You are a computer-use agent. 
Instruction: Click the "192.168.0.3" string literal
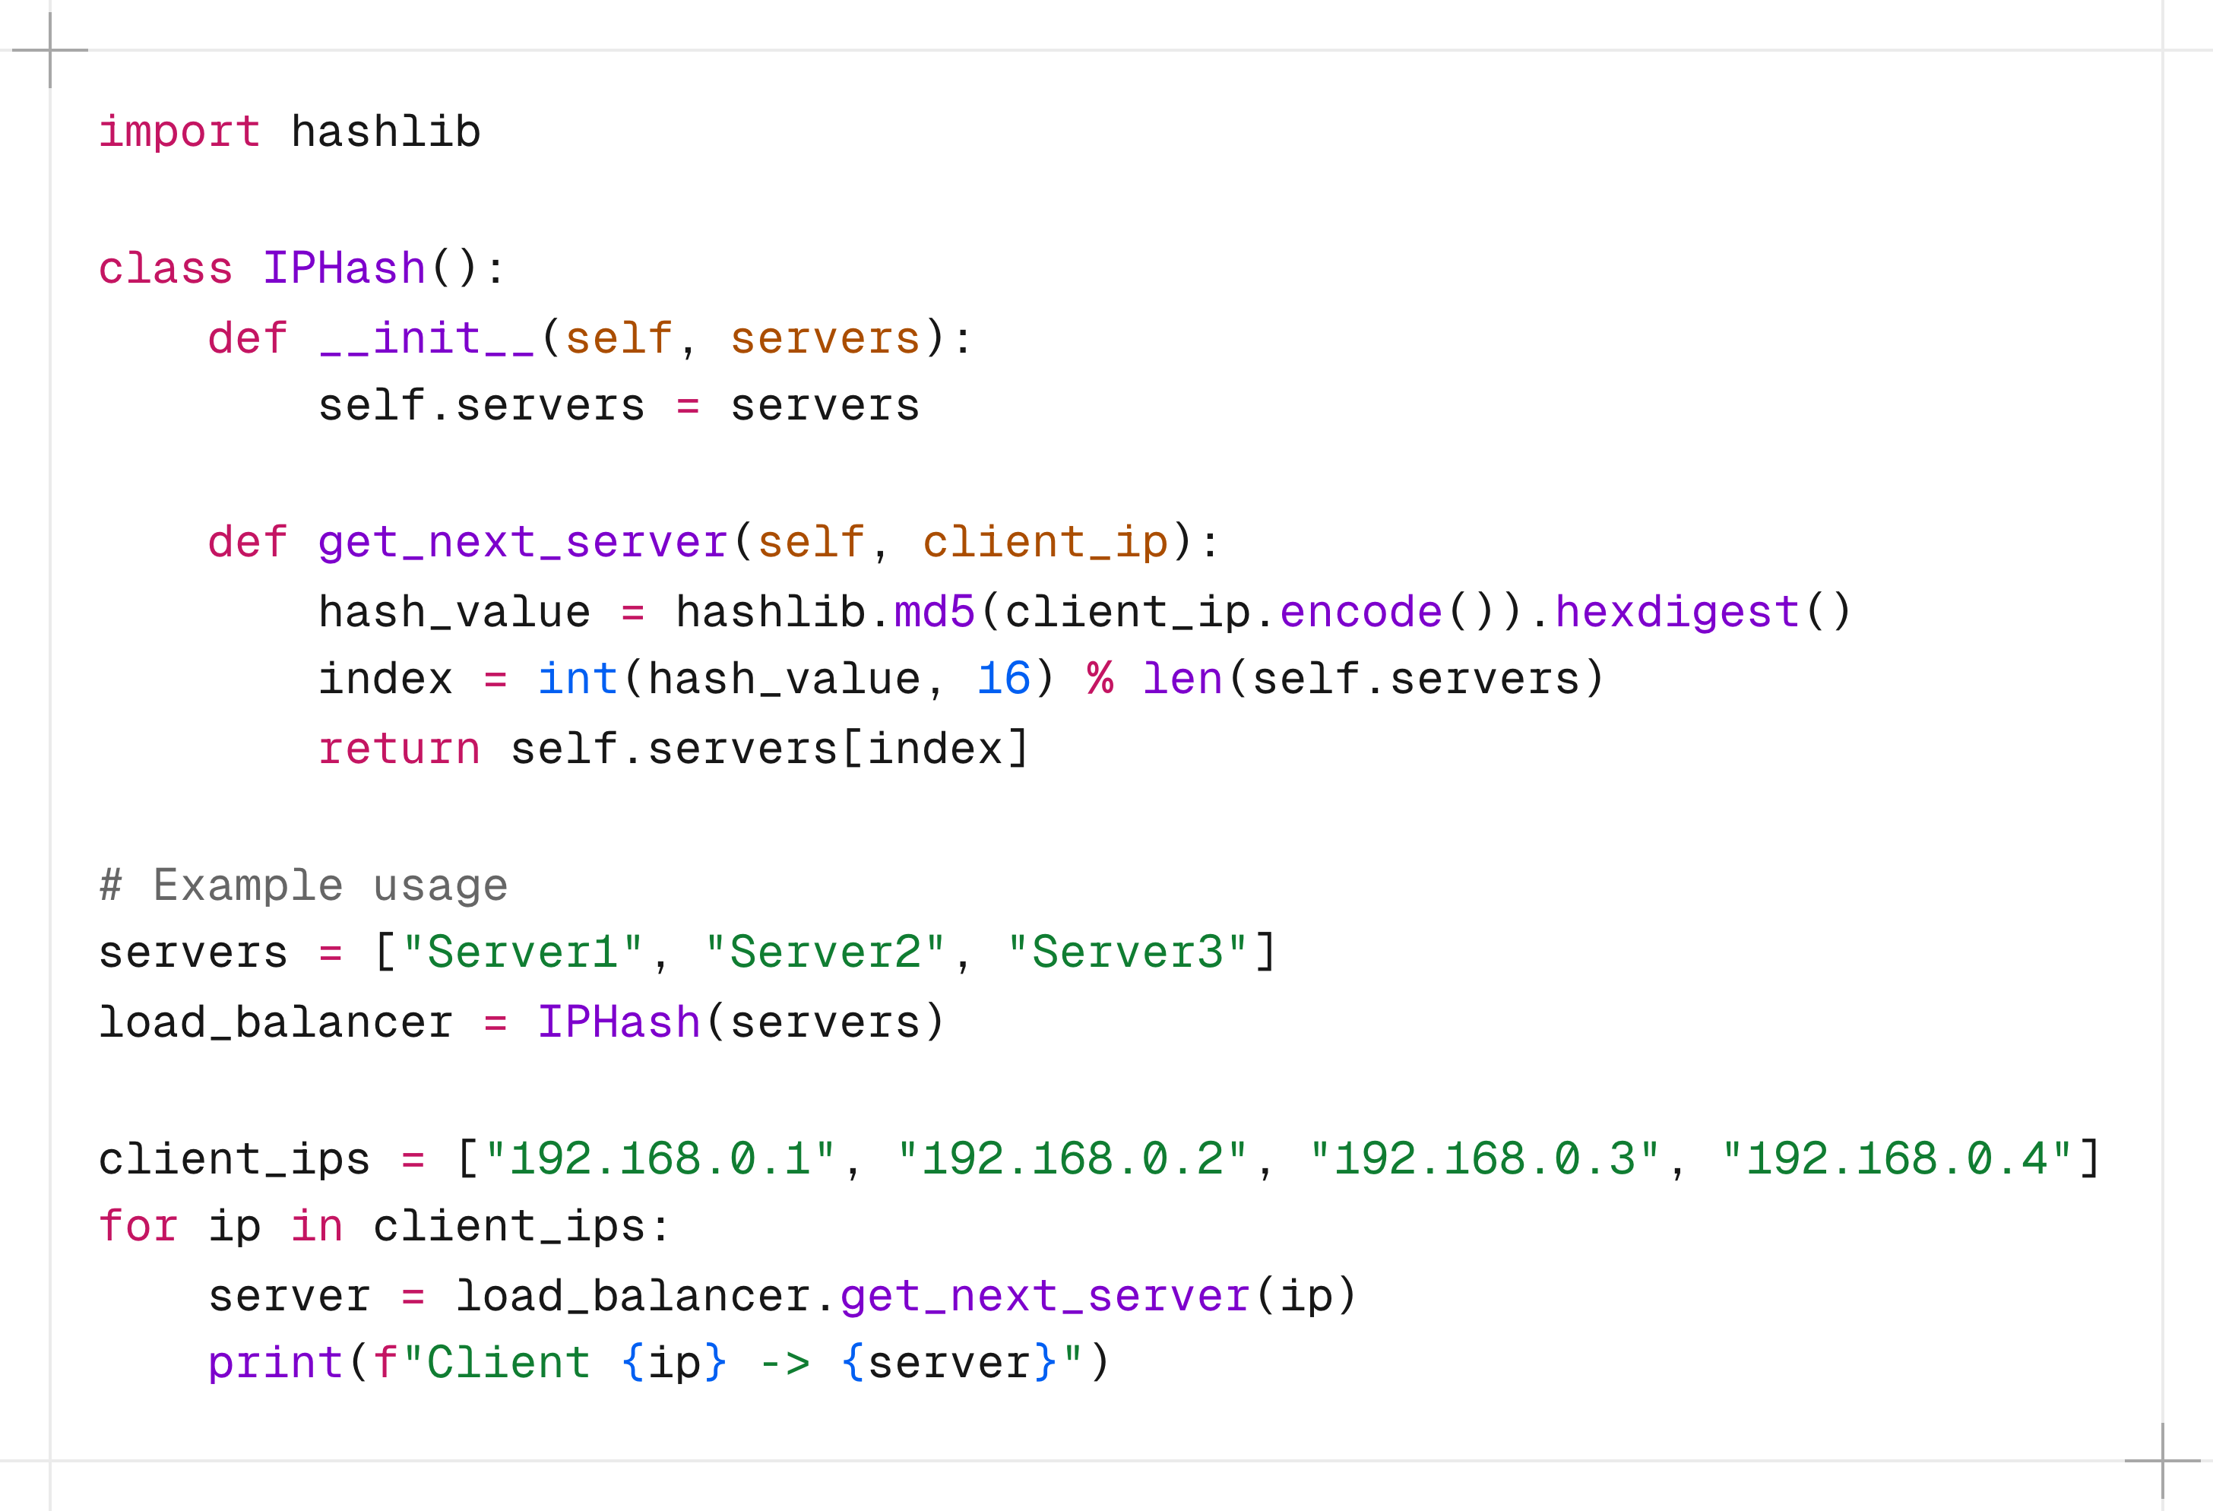1484,1158
